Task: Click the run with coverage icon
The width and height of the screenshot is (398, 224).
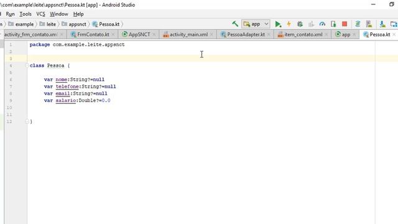Action: [x=311, y=24]
